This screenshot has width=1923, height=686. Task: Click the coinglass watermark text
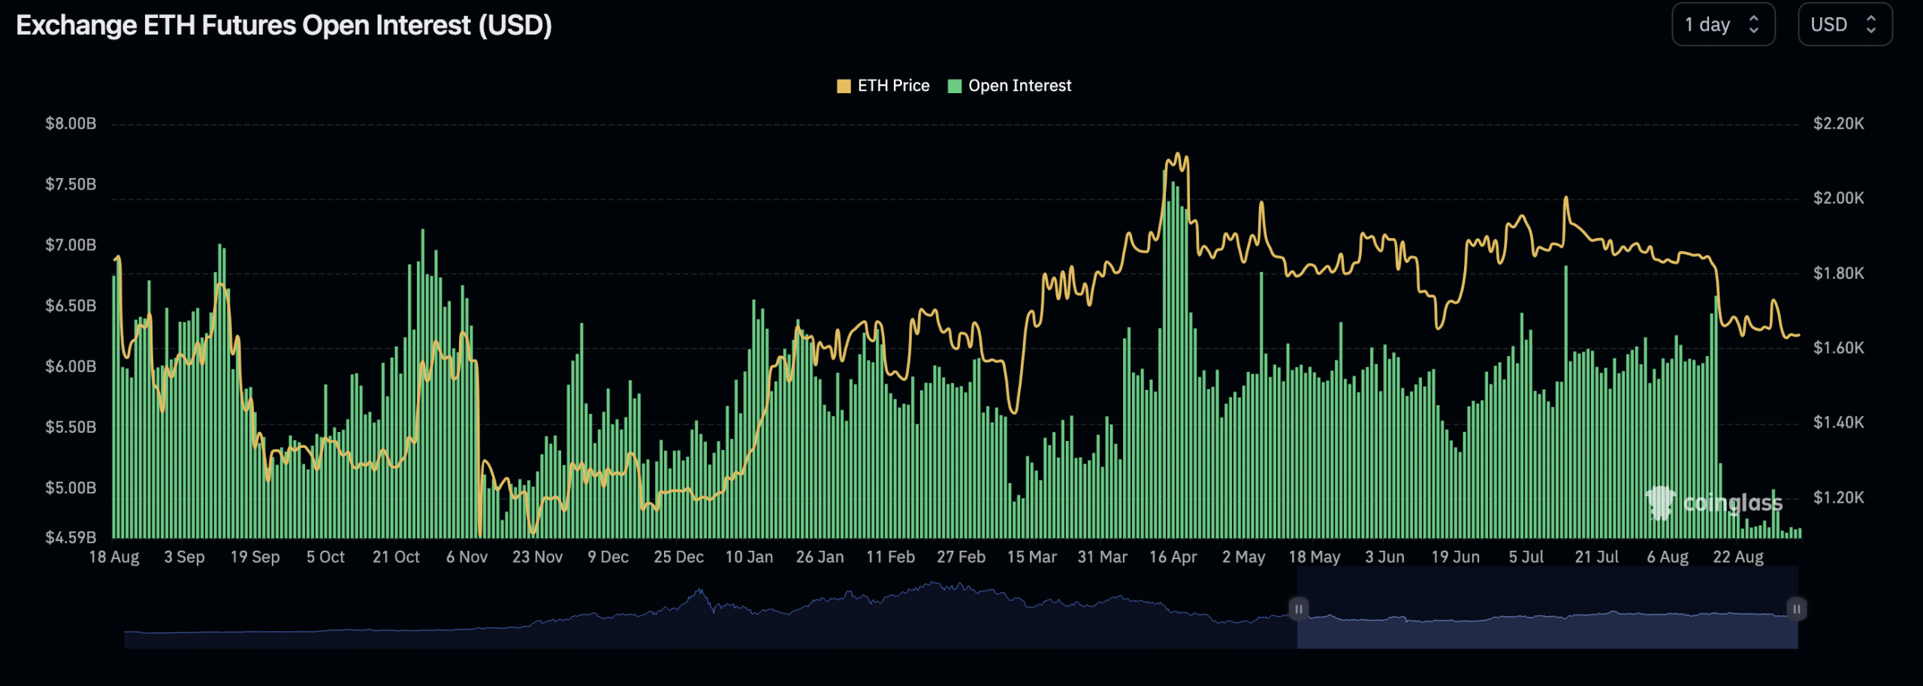[x=1732, y=503]
